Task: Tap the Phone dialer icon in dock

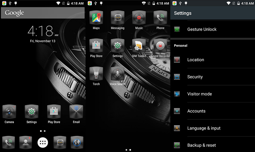Action: click(x=8, y=142)
